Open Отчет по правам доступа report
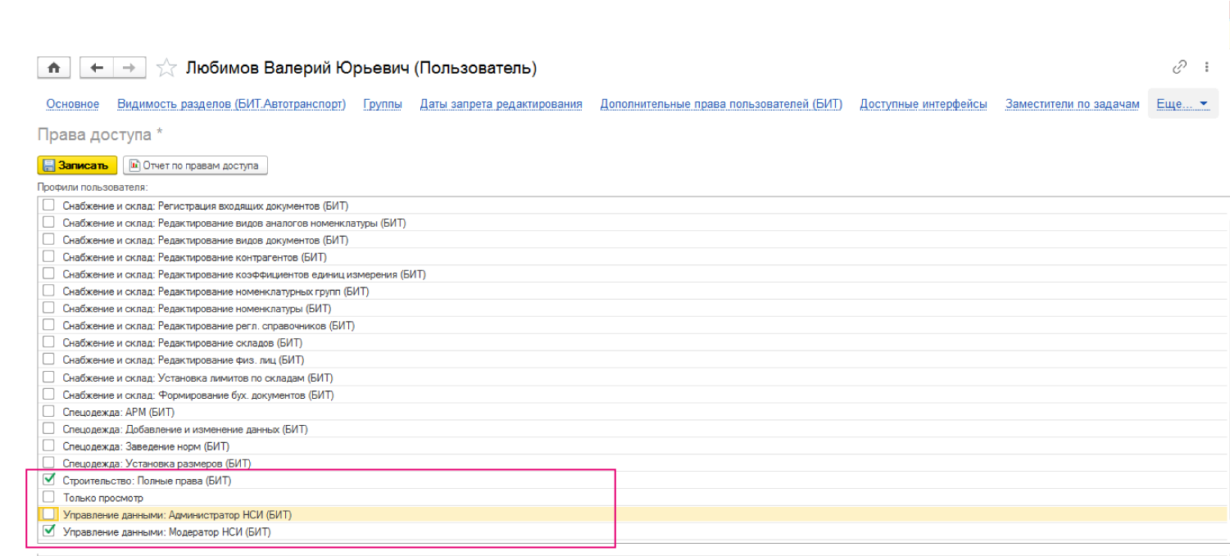This screenshot has height=556, width=1230. click(195, 165)
